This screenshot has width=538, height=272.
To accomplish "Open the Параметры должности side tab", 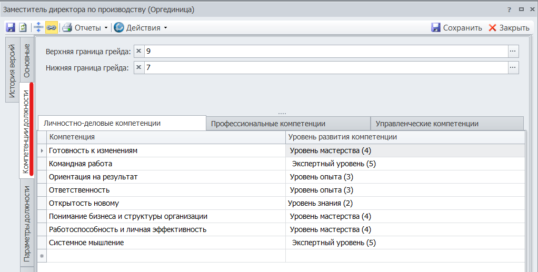I will tap(27, 224).
